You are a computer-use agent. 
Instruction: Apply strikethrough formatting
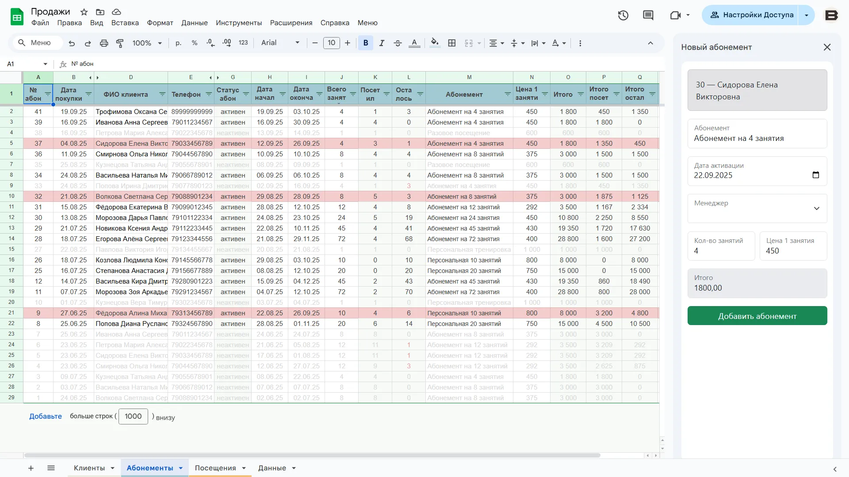coord(398,43)
